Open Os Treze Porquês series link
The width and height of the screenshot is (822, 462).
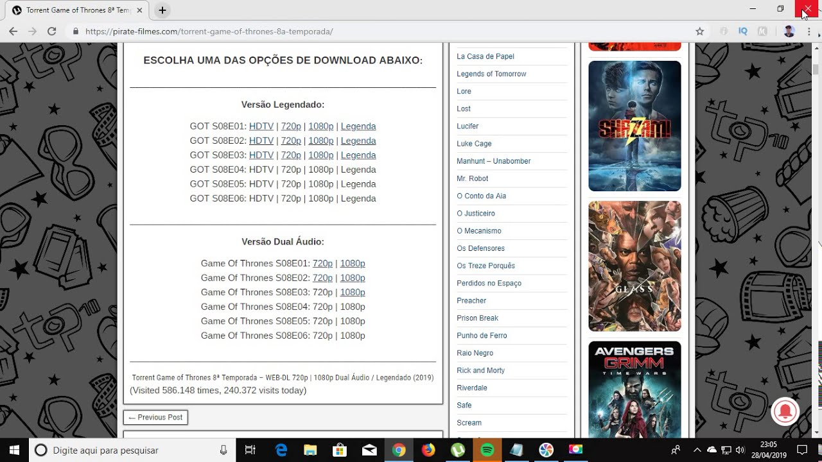pyautogui.click(x=486, y=266)
